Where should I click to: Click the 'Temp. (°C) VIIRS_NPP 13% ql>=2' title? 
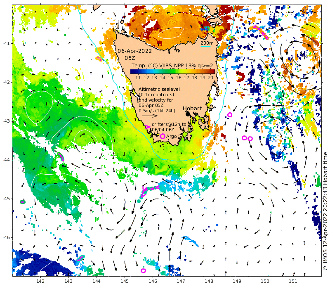point(172,66)
